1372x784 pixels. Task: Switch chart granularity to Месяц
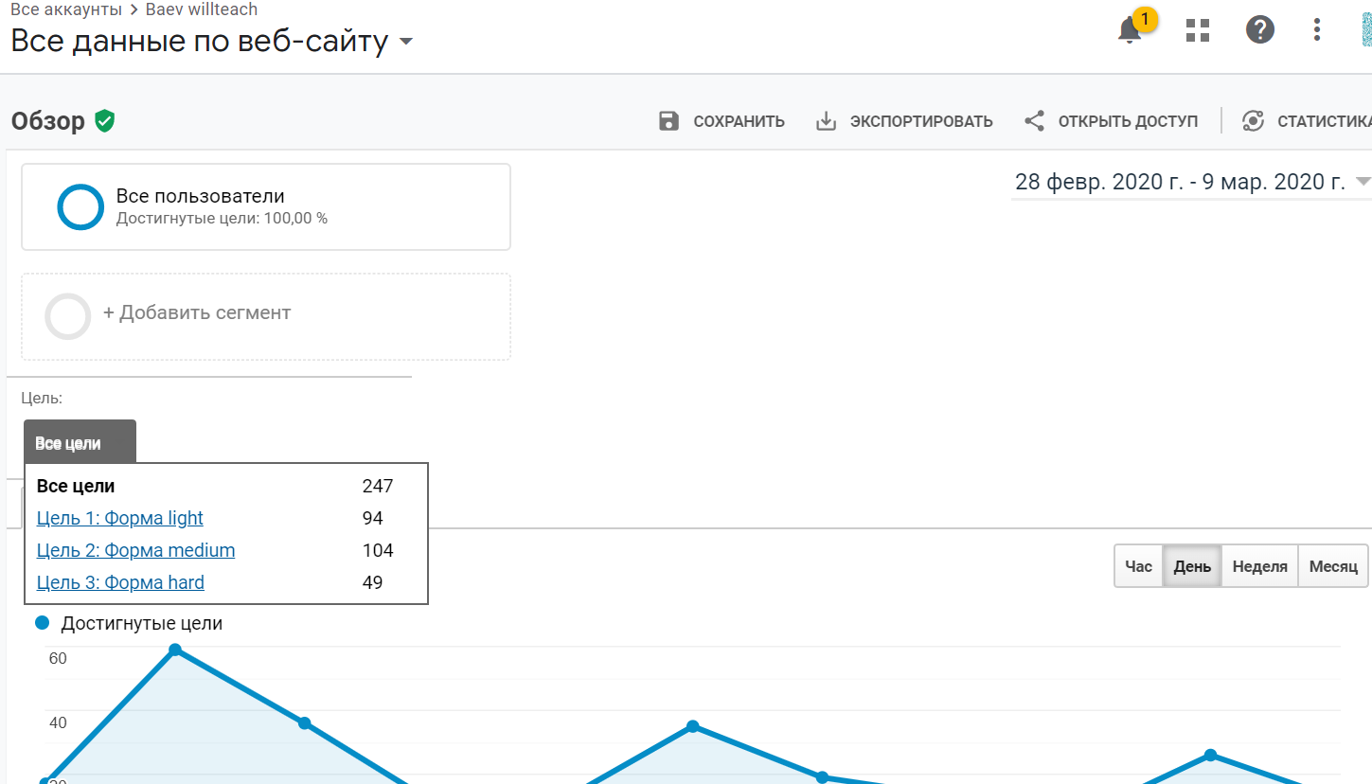[x=1333, y=566]
